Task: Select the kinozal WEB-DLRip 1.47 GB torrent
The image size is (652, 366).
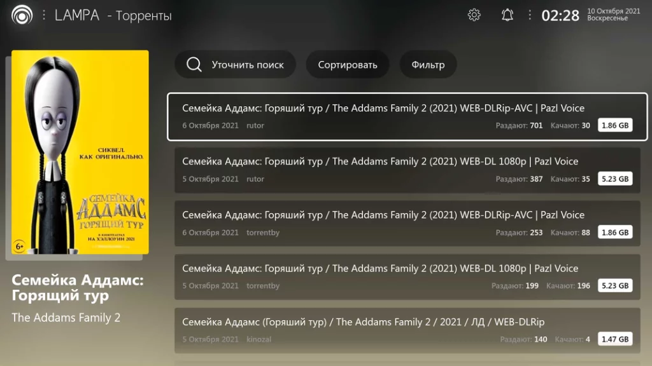Action: point(407,330)
